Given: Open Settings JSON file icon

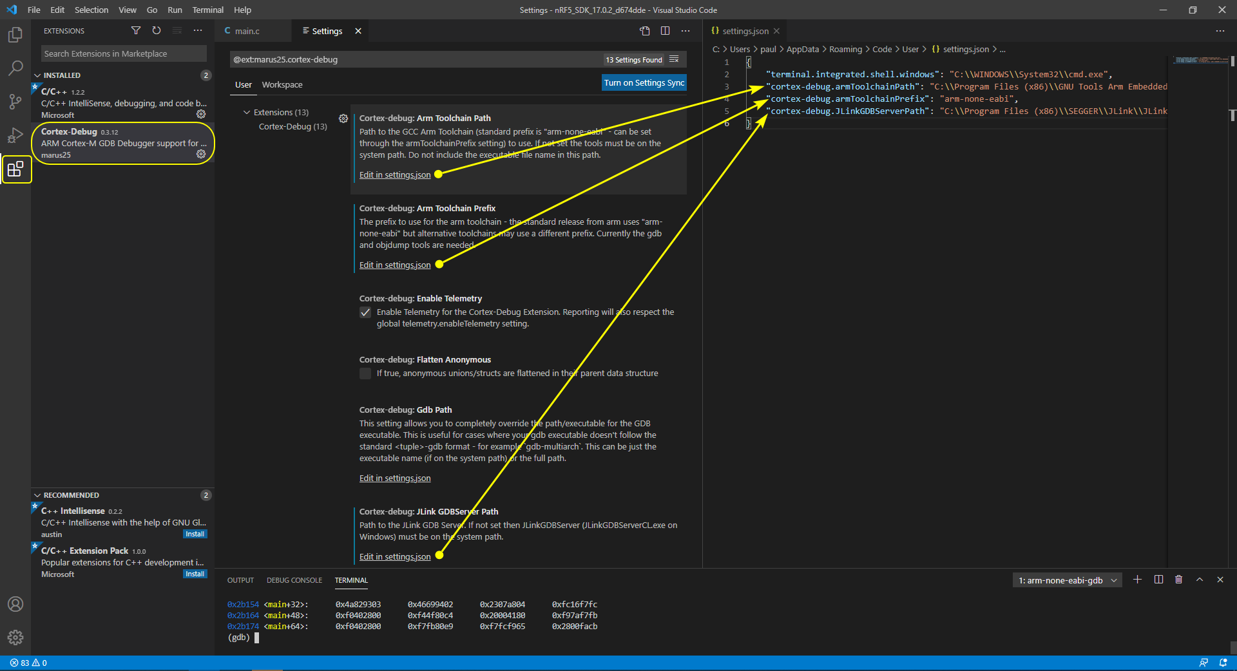Looking at the screenshot, I should pyautogui.click(x=645, y=31).
